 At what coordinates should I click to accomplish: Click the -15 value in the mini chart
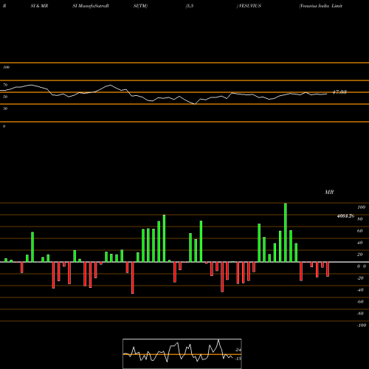point(238,359)
